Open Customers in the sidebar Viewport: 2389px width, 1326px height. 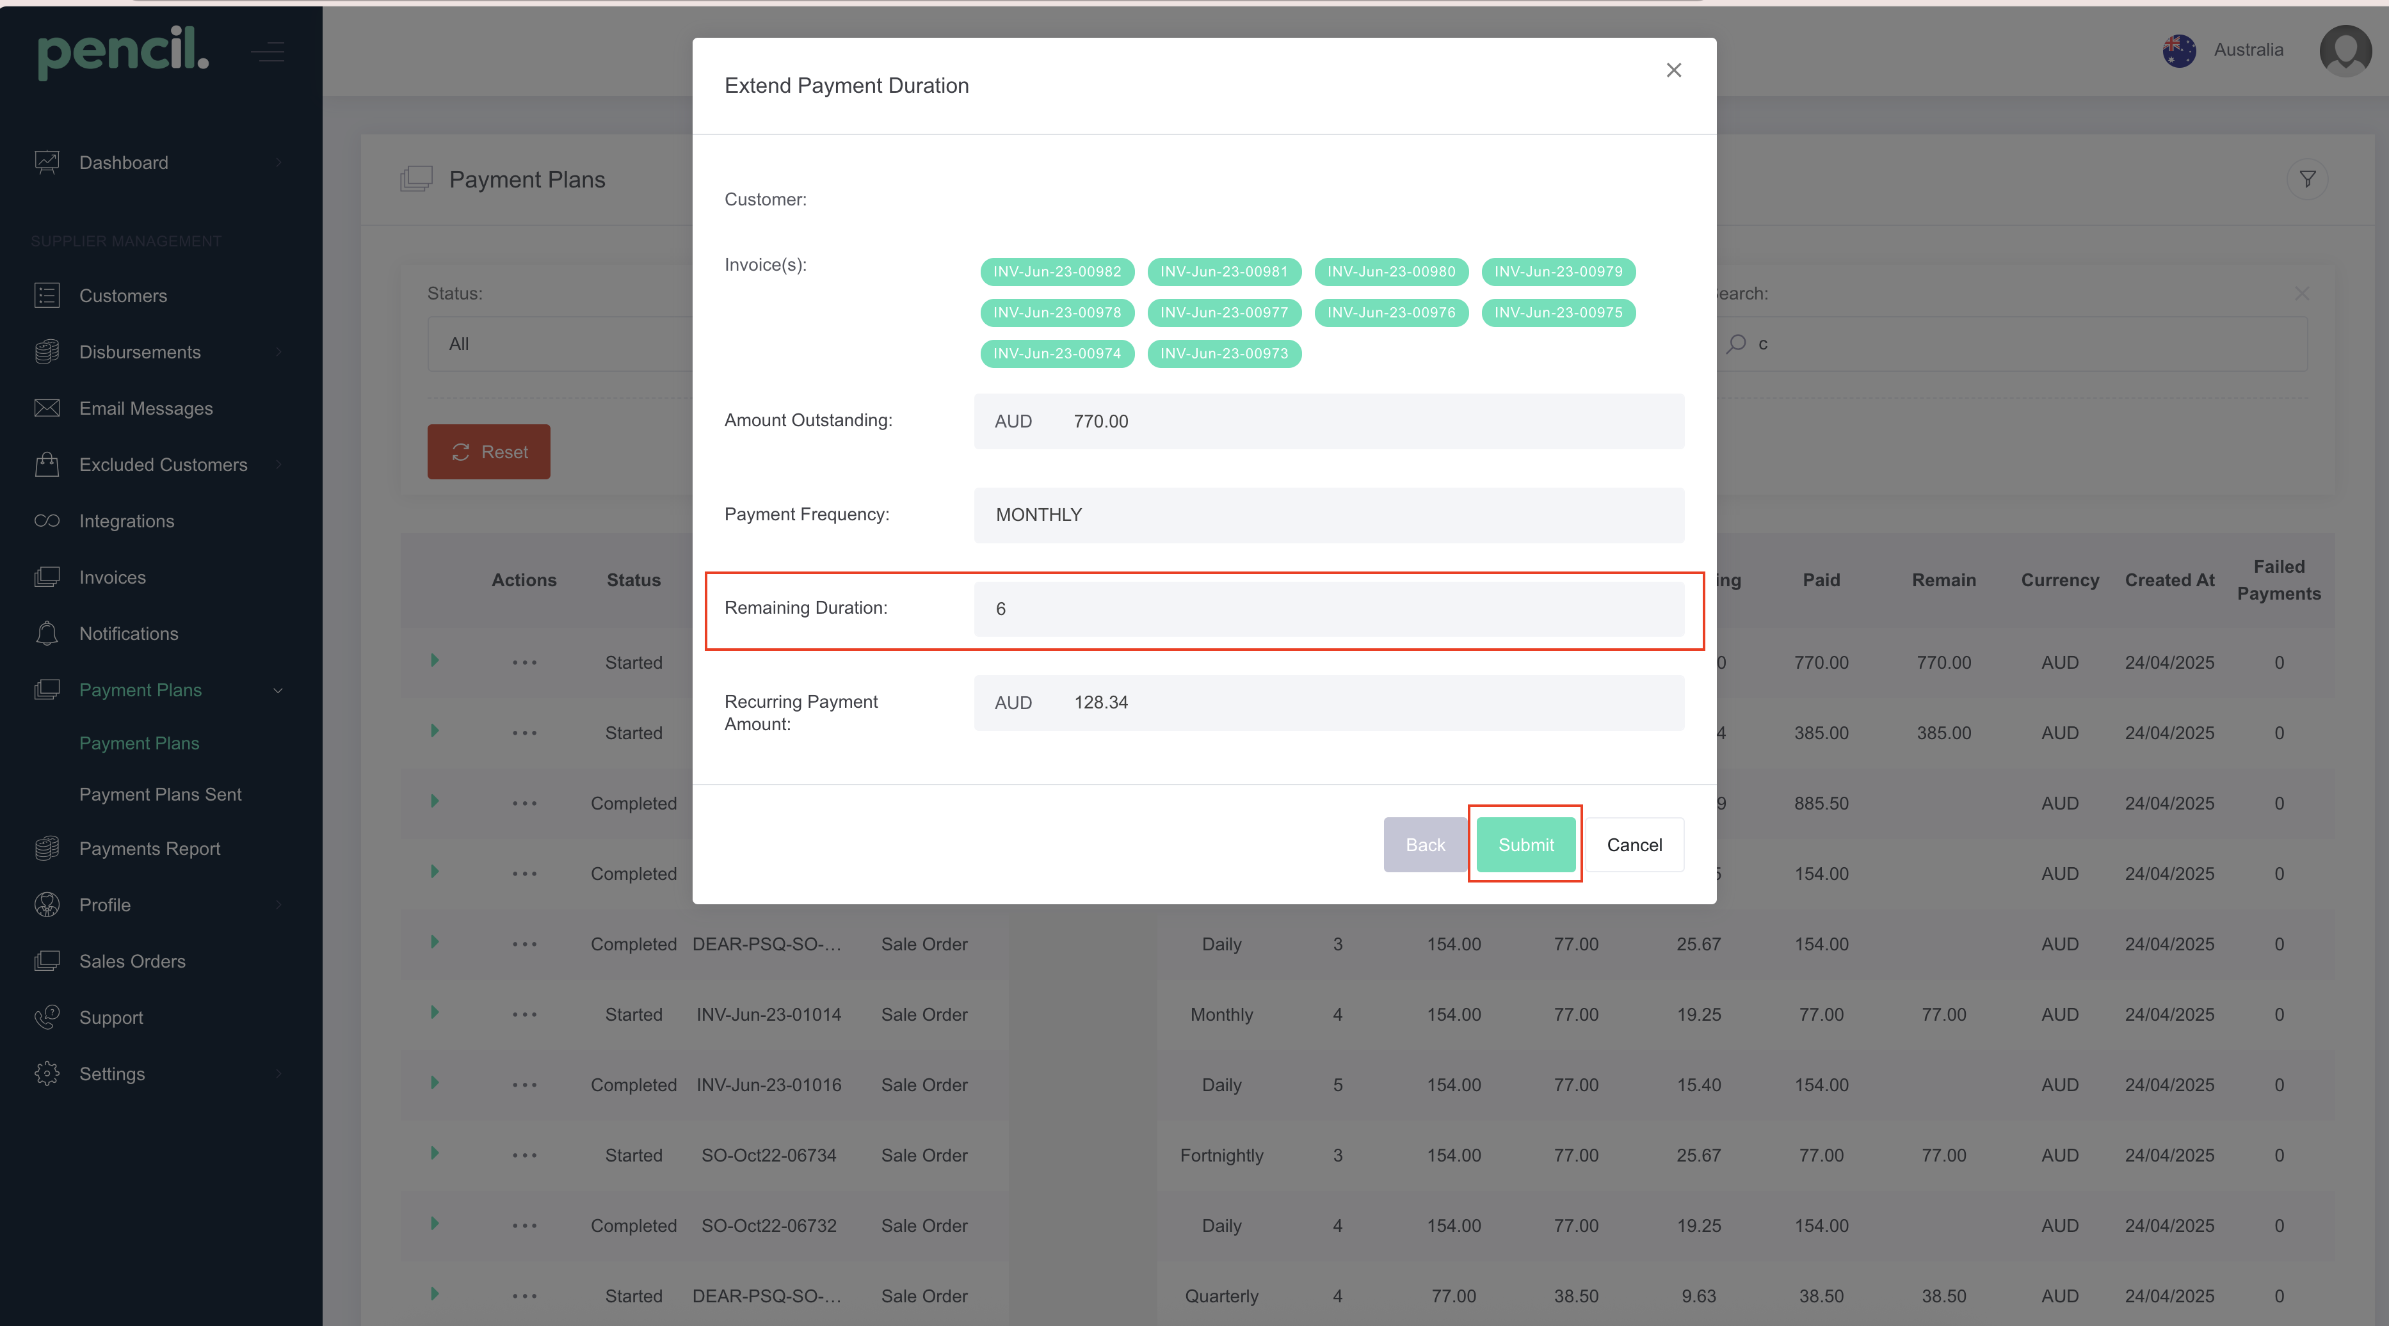[x=122, y=296]
